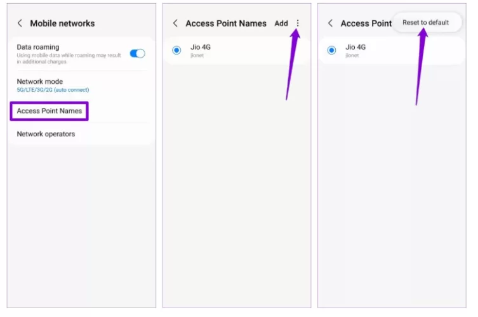Tap the jionet subtitle in the middle screen
The height and width of the screenshot is (317, 478).
point(197,56)
